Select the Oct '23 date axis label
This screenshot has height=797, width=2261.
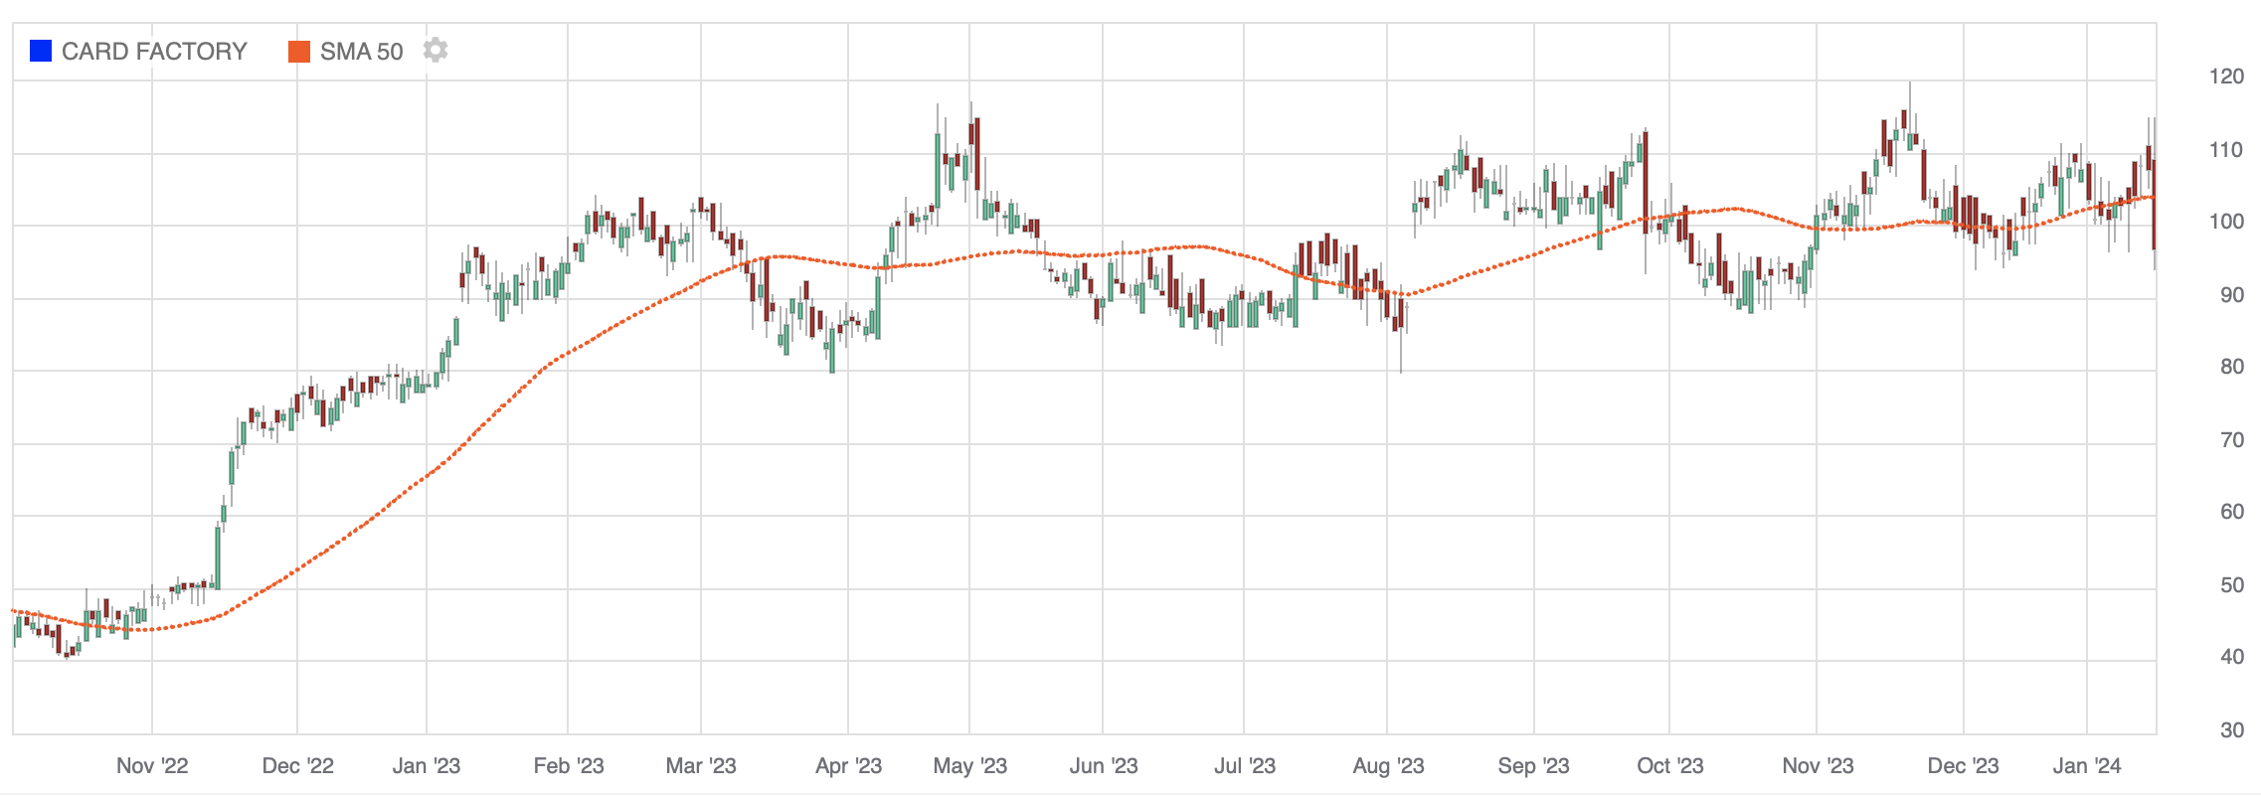[1670, 766]
